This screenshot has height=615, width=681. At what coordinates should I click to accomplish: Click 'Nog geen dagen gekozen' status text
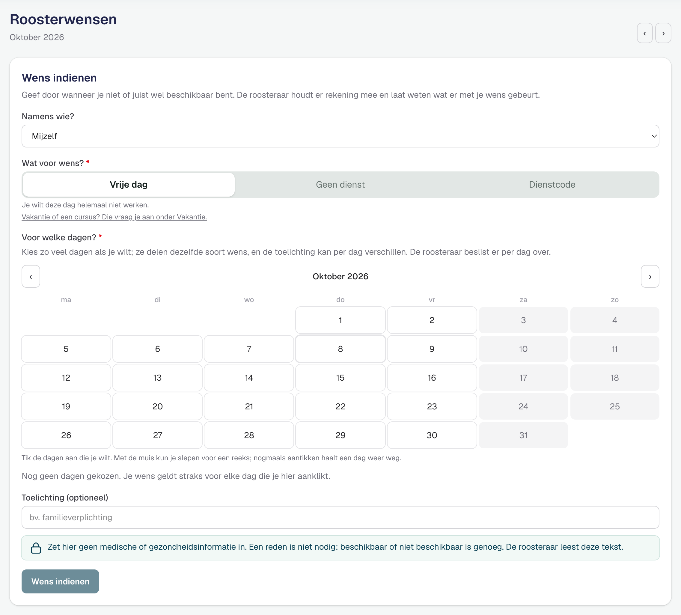[176, 476]
